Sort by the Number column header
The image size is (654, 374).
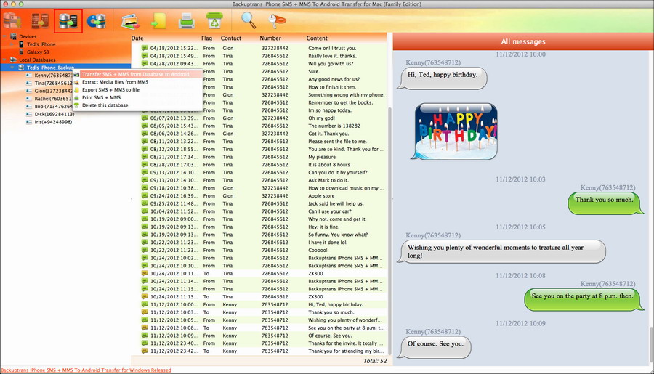270,38
